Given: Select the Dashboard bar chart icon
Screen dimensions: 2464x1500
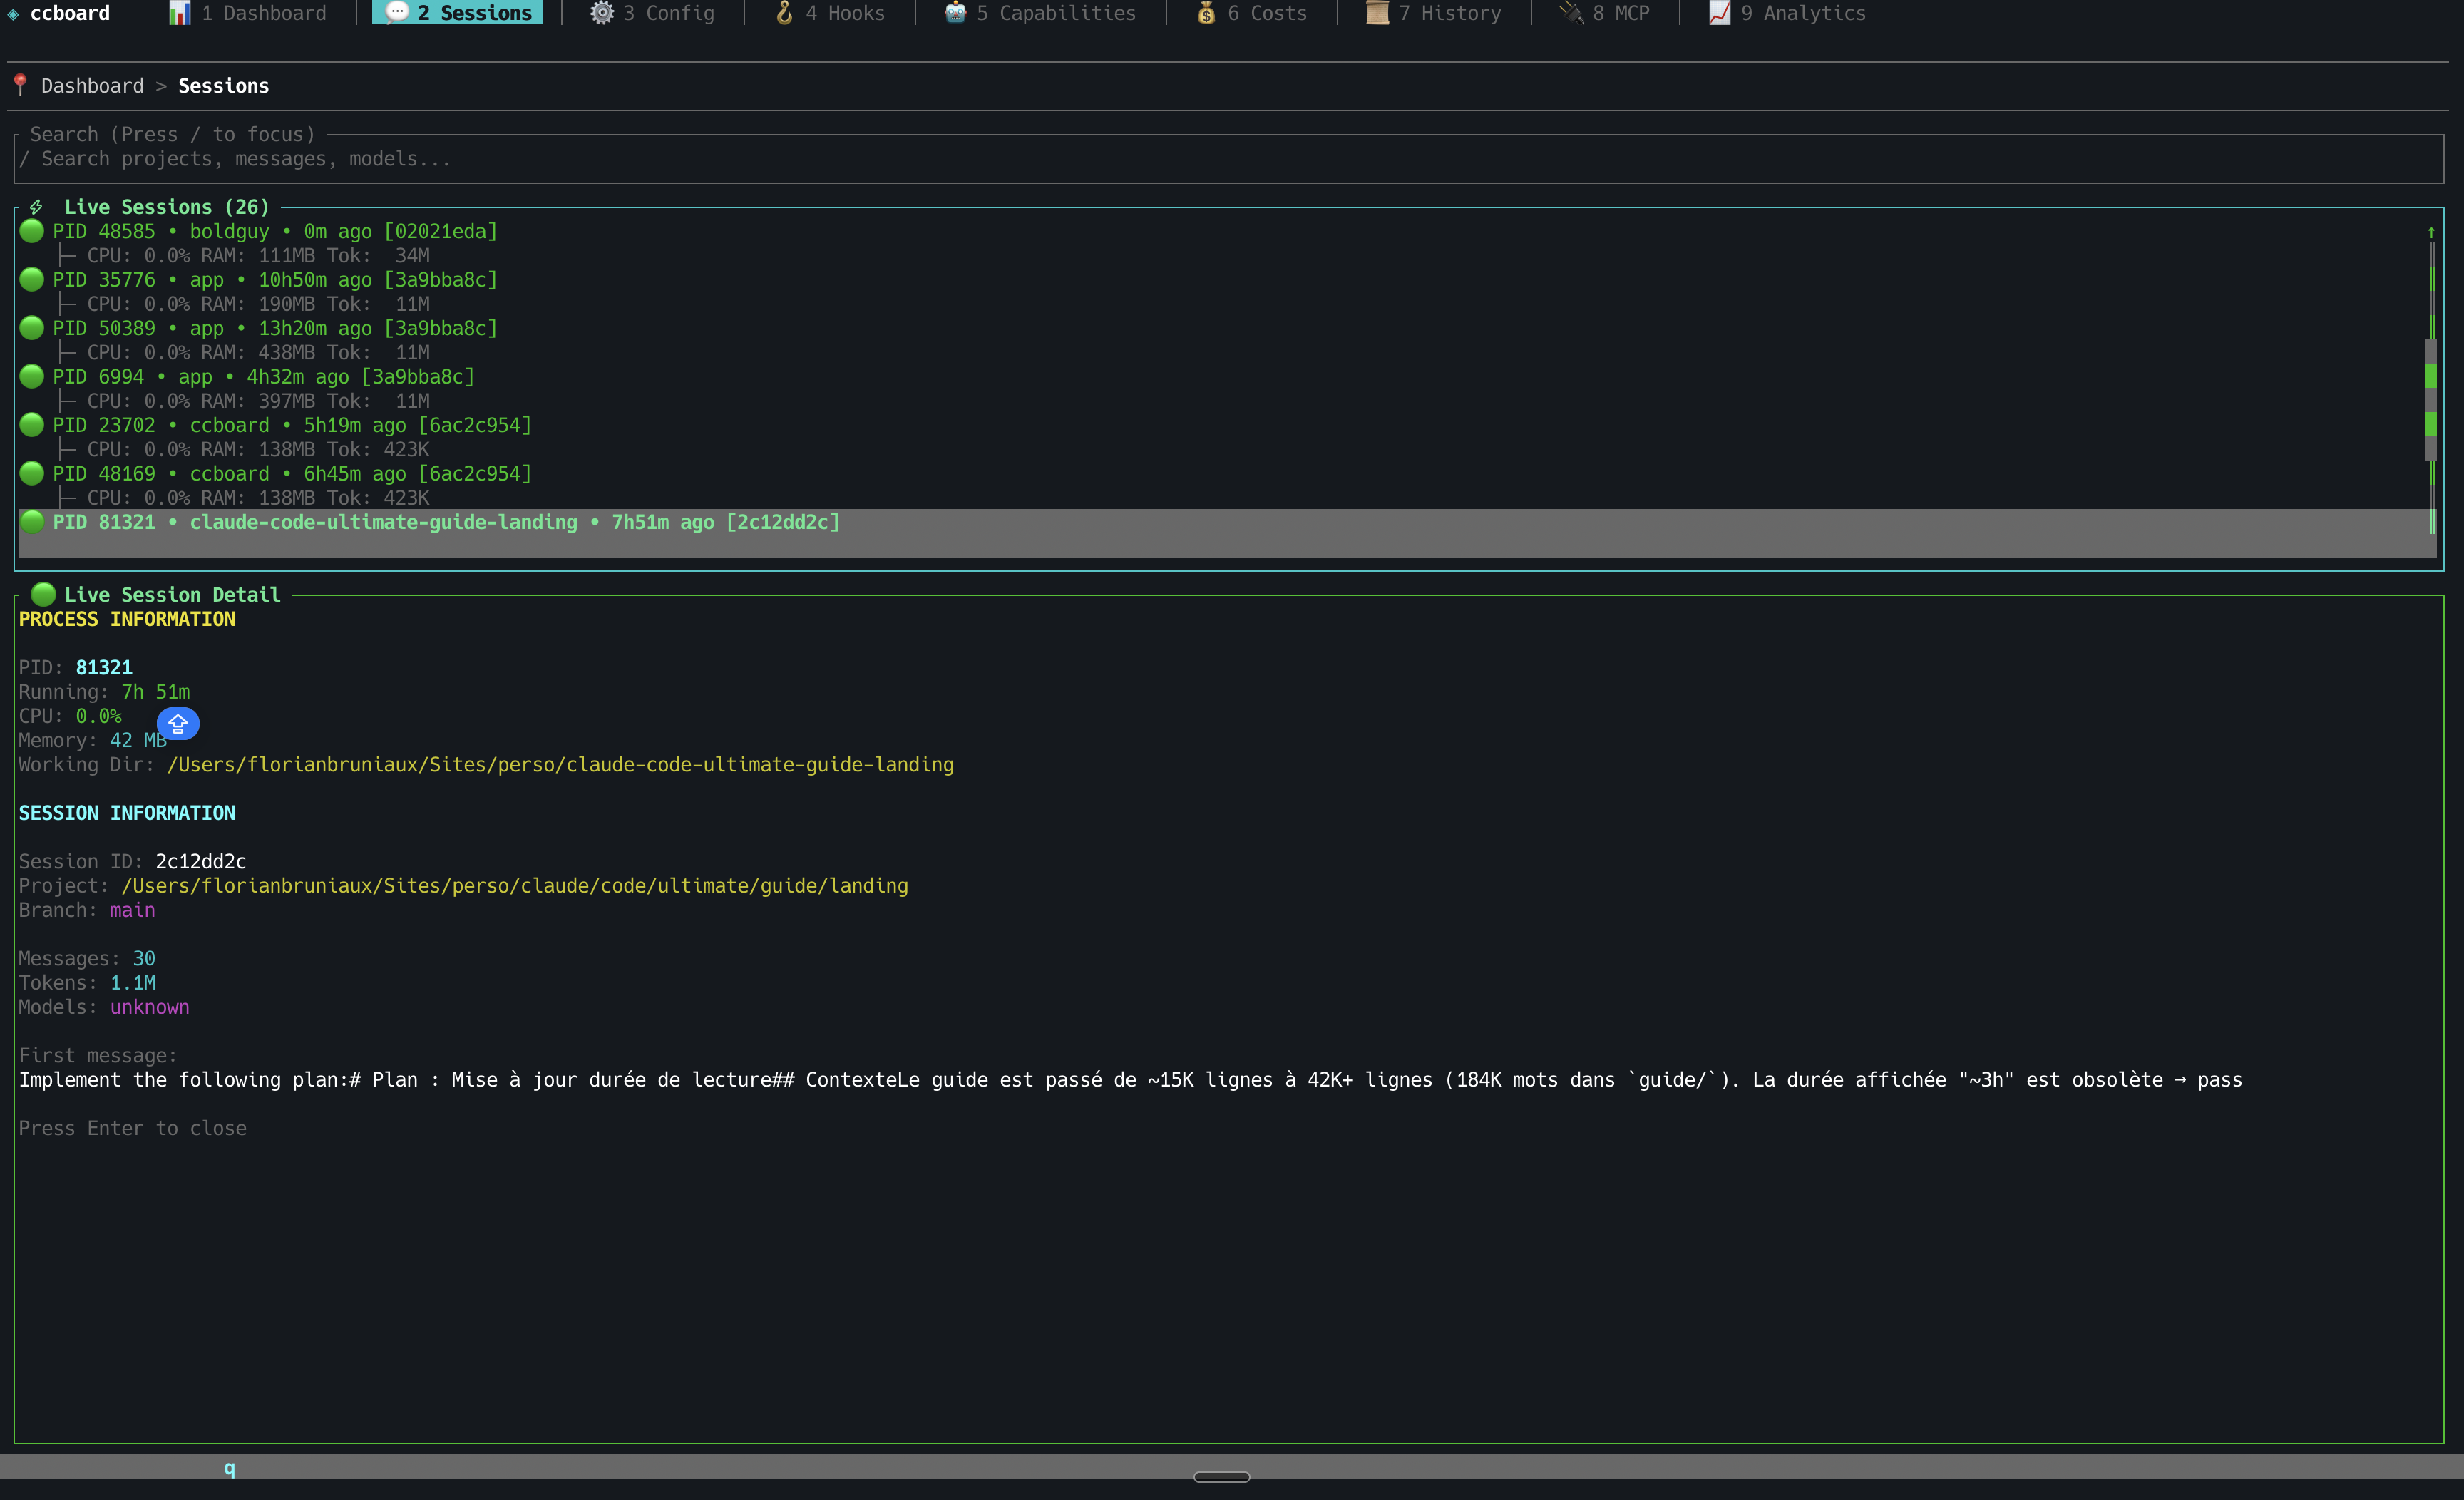Looking at the screenshot, I should pyautogui.click(x=180, y=13).
